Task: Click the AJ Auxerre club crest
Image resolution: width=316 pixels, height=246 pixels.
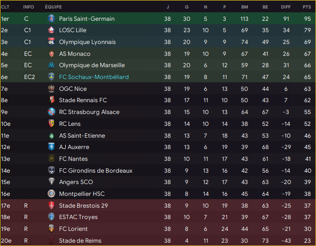Action: point(52,147)
